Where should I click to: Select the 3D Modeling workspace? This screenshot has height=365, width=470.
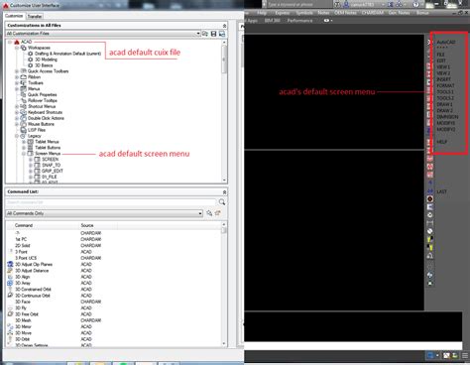pos(46,60)
